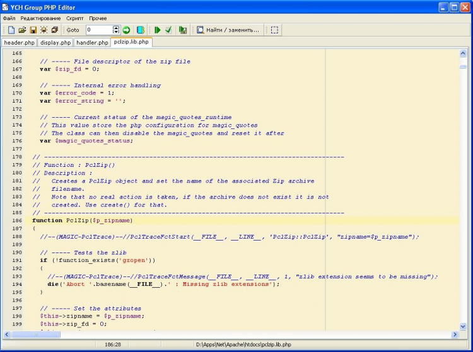Click the Goto field spinner arrows
The height and width of the screenshot is (352, 473).
116,30
